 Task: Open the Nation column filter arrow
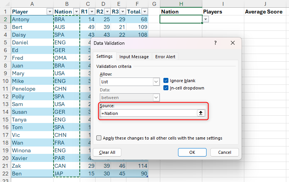point(76,12)
